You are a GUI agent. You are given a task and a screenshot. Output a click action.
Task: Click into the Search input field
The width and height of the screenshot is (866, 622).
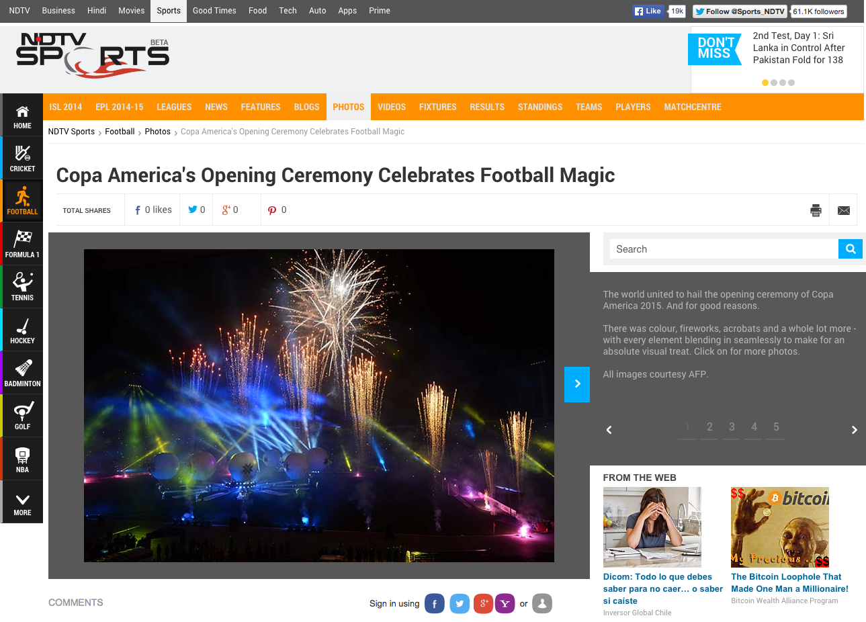click(x=724, y=249)
